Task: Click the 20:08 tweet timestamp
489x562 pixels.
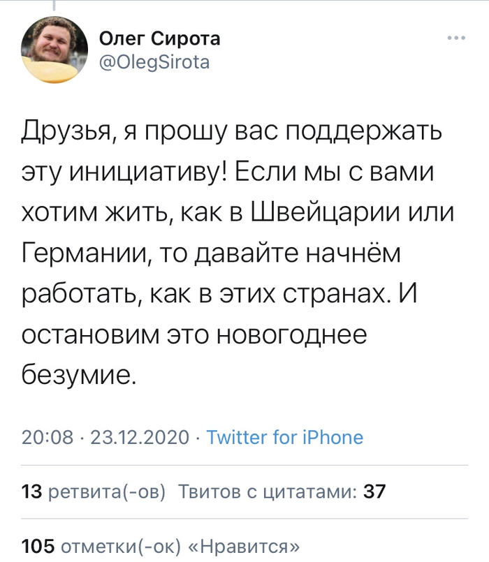Action: [x=48, y=438]
